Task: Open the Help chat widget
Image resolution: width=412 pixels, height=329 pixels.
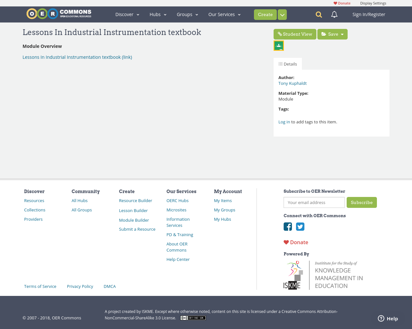Action: point(387,318)
